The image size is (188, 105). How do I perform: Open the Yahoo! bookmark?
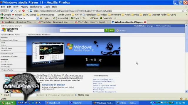tap(17, 15)
